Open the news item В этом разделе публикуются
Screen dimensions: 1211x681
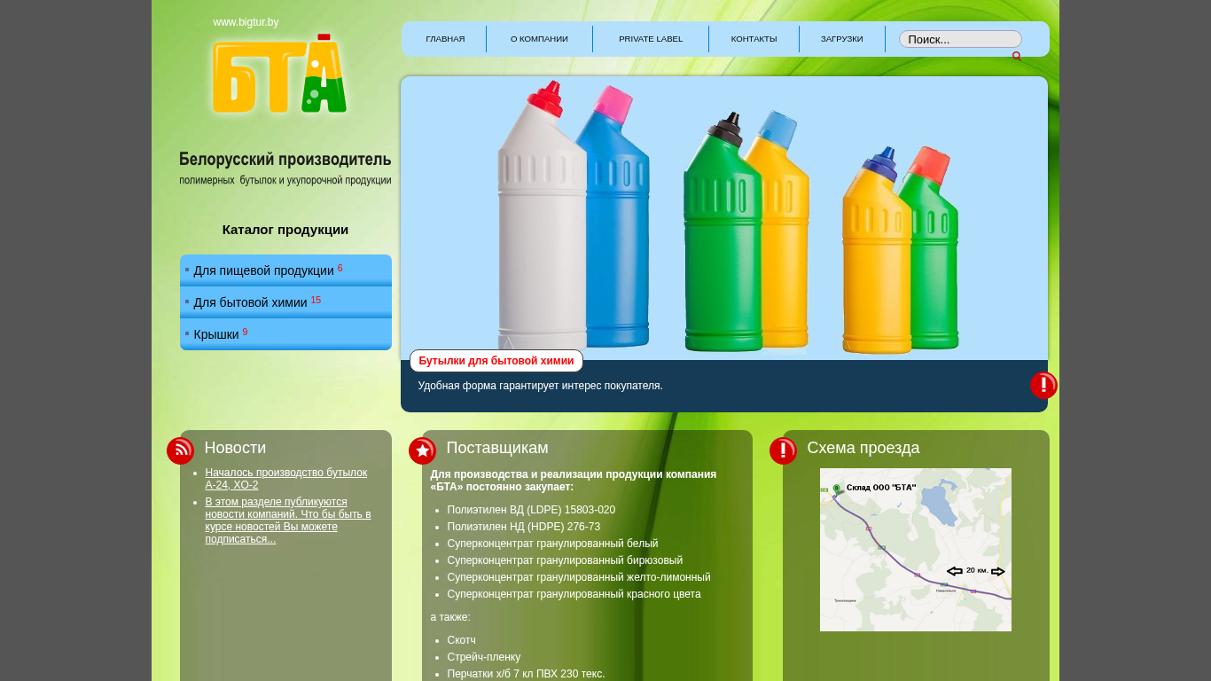pyautogui.click(x=288, y=521)
